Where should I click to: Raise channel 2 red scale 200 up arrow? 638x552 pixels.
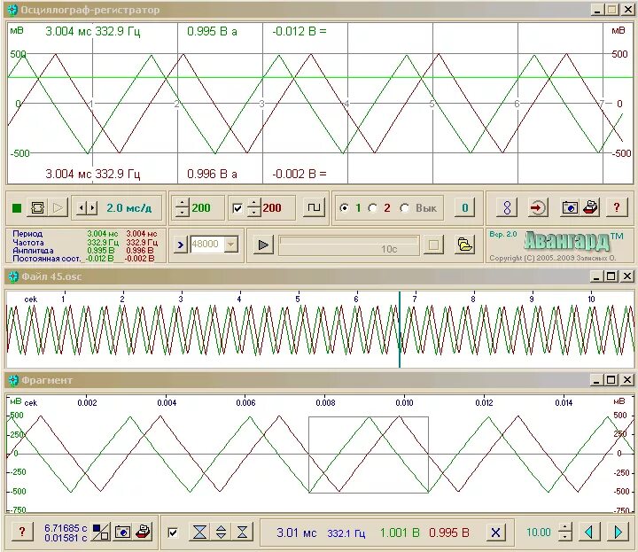[x=254, y=203]
